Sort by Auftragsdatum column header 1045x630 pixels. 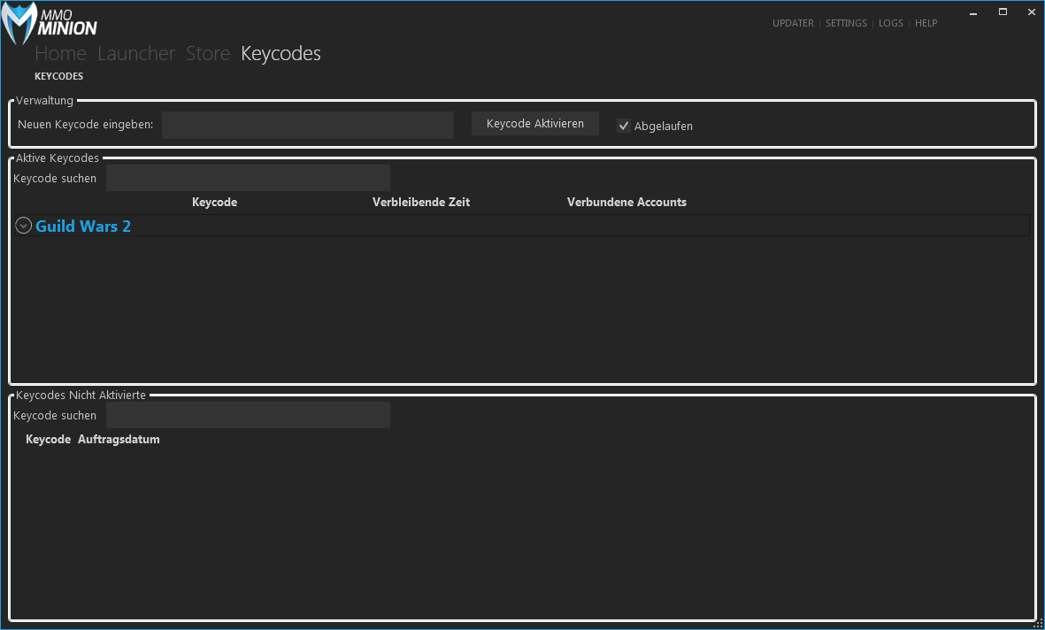(119, 439)
